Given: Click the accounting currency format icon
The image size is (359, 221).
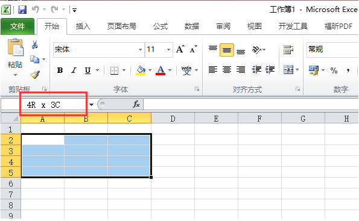Looking at the screenshot, I should (x=314, y=70).
